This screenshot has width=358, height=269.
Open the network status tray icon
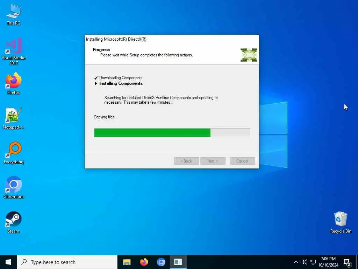(313, 262)
